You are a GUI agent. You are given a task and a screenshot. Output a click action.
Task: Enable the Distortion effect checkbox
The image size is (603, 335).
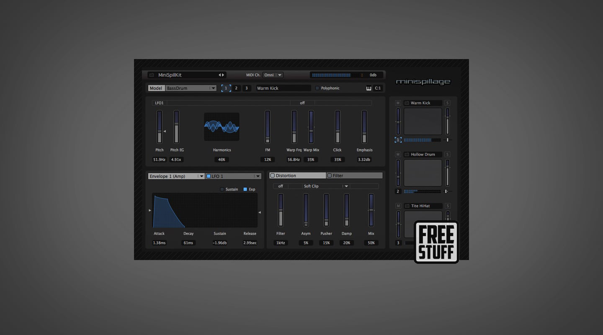pyautogui.click(x=272, y=176)
